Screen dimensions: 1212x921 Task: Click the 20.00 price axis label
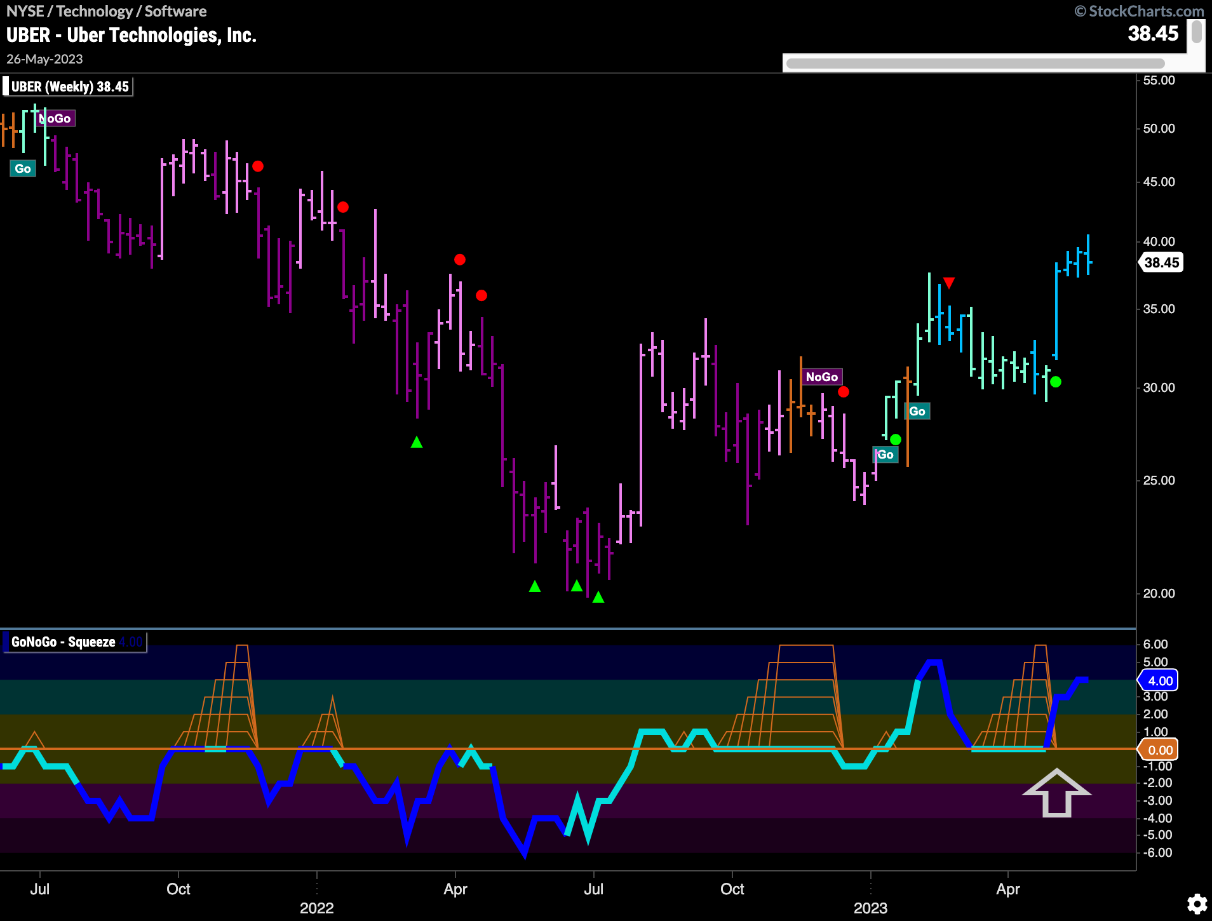pyautogui.click(x=1159, y=593)
